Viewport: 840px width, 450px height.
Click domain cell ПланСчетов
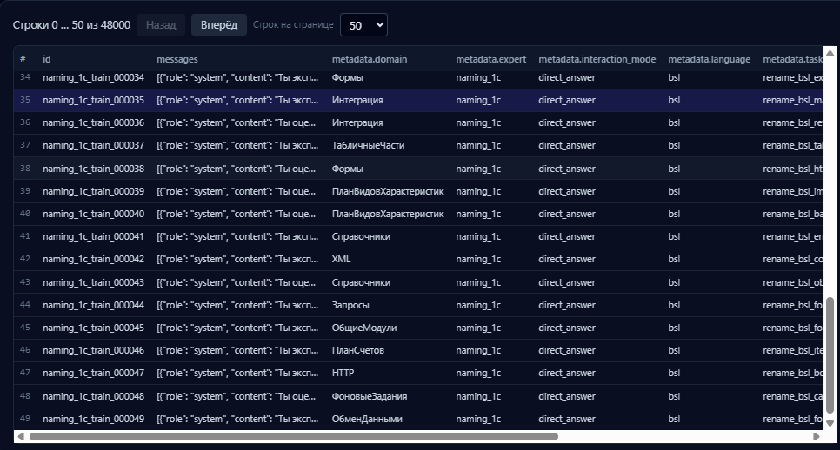(358, 350)
